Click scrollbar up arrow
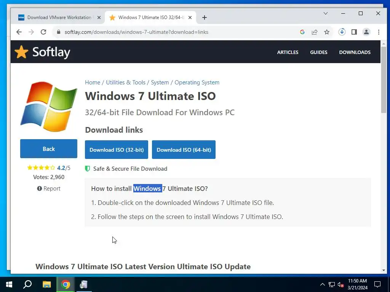390x292 pixels. tap(384, 43)
